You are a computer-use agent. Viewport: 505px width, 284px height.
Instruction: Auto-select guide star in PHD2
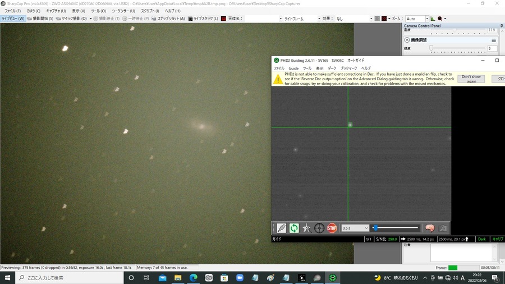pos(306,228)
